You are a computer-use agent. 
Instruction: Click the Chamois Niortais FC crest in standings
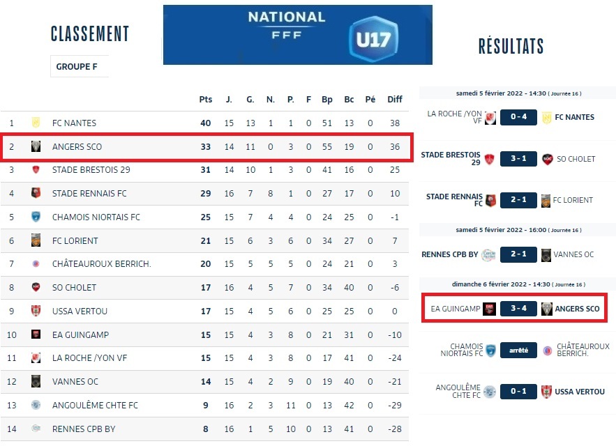click(x=36, y=217)
